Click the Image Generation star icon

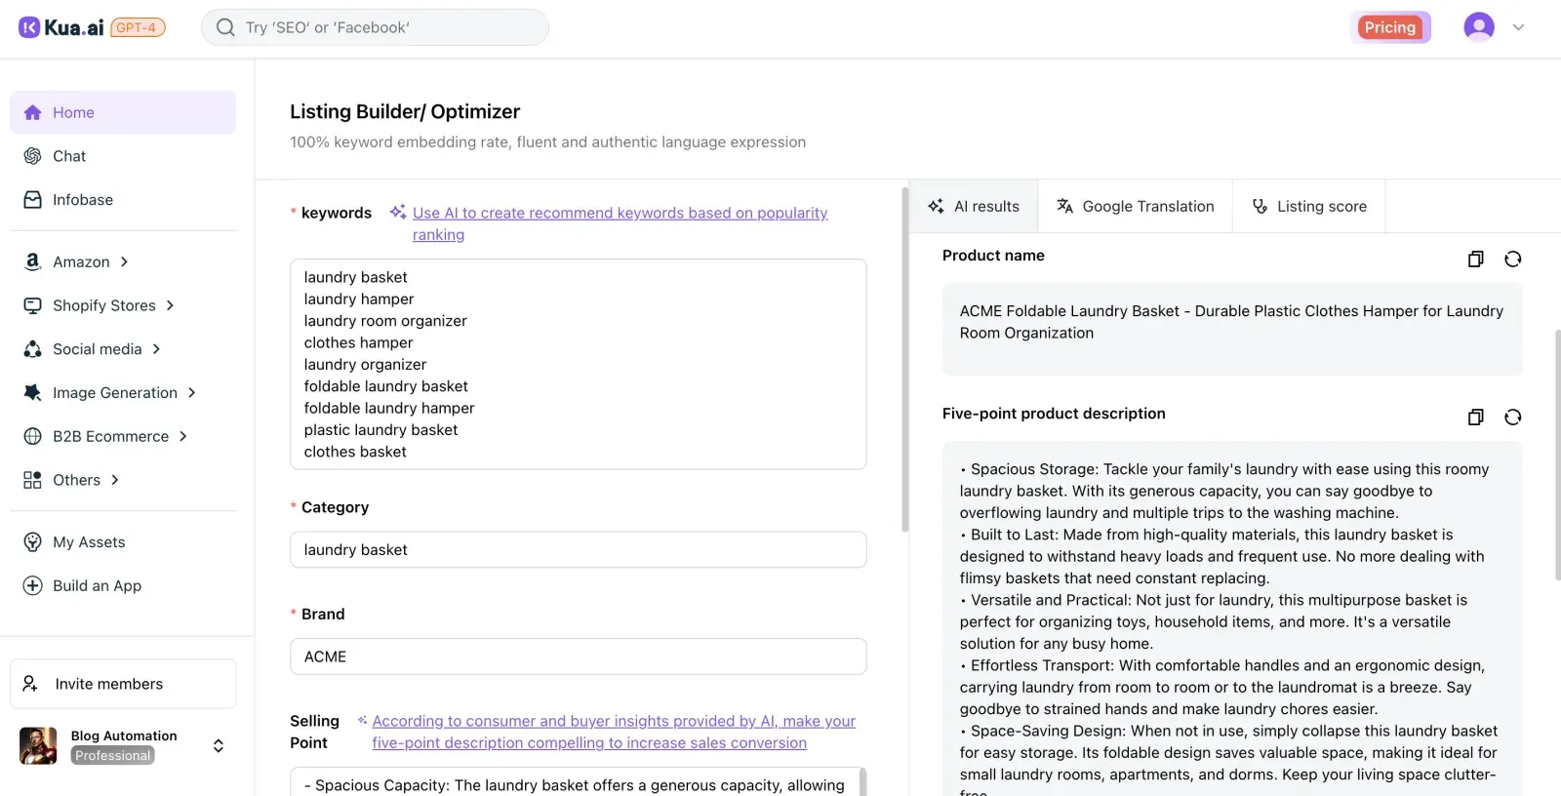pos(32,392)
